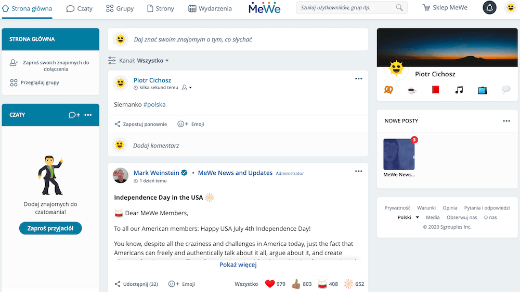Click Obserwuj nas footer link
520x292 pixels.
click(462, 217)
